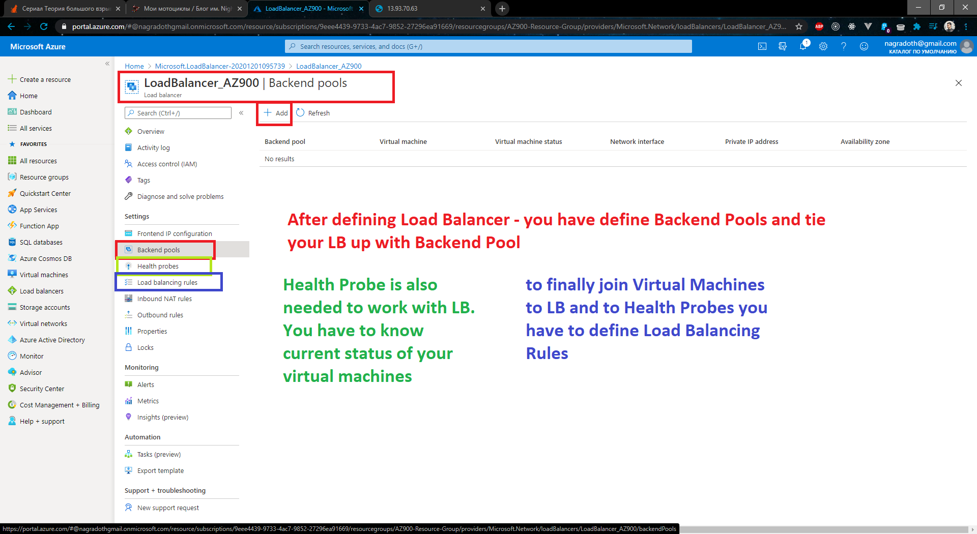Open App Services in sidebar
Viewport: 977px width, 534px height.
pos(33,210)
